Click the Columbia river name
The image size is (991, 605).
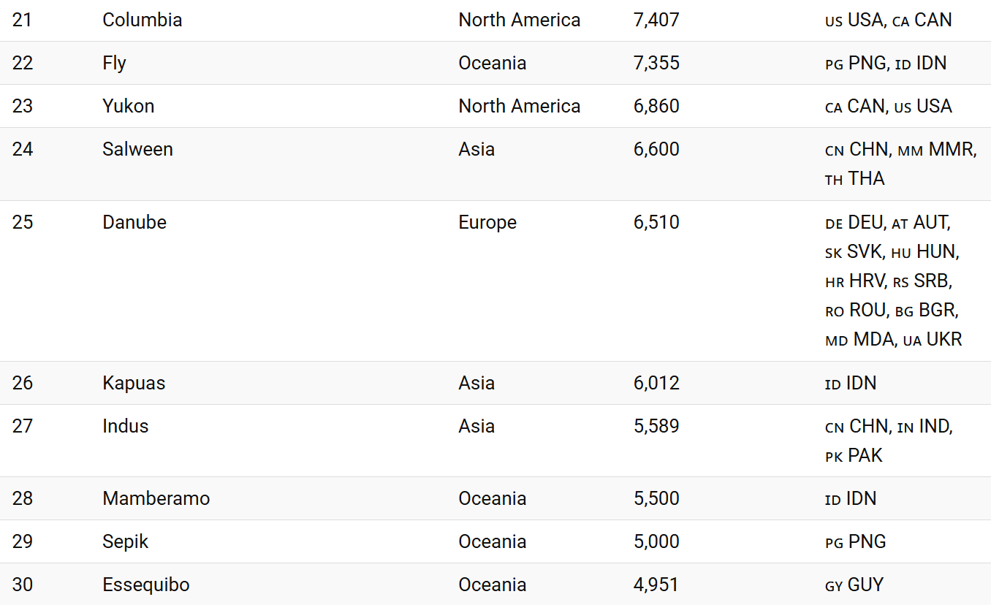click(x=142, y=20)
